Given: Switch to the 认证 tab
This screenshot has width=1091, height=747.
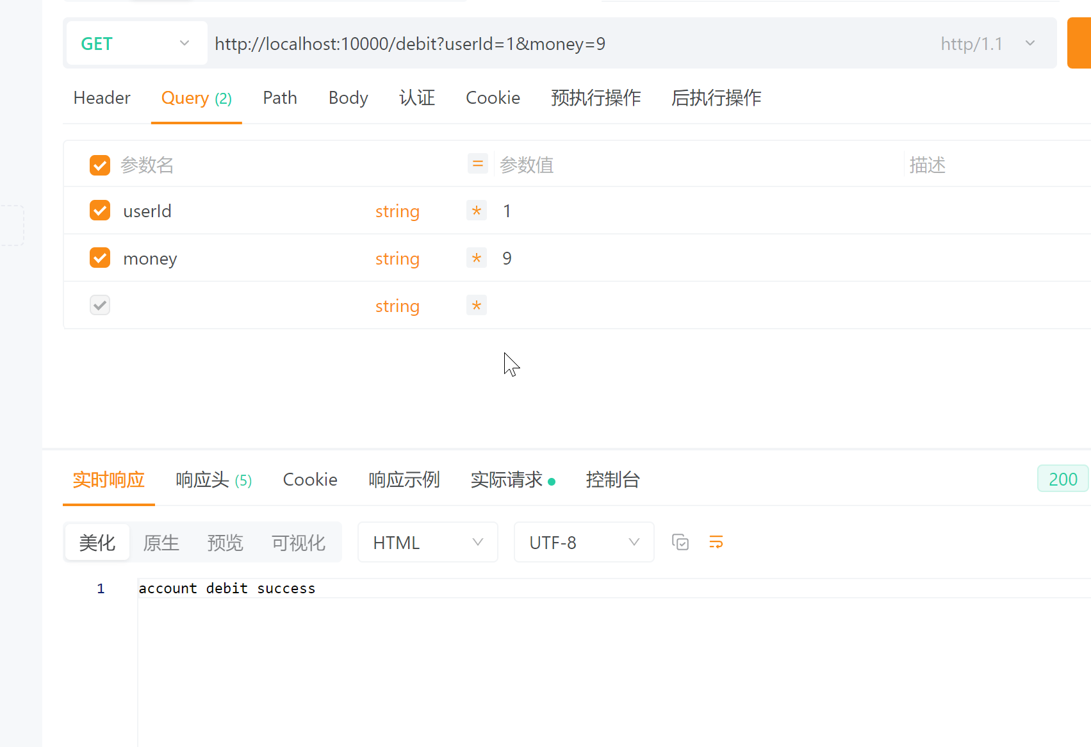Looking at the screenshot, I should click(417, 97).
